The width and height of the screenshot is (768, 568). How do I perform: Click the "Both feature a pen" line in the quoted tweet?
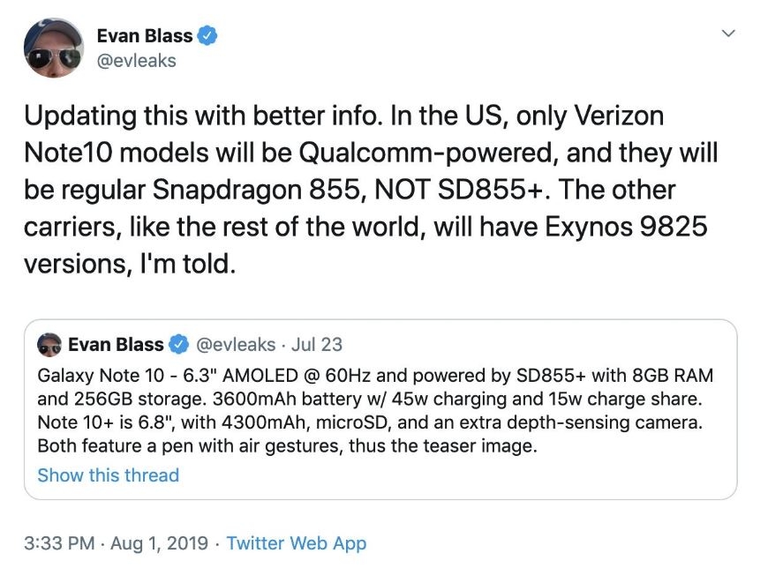coord(287,445)
